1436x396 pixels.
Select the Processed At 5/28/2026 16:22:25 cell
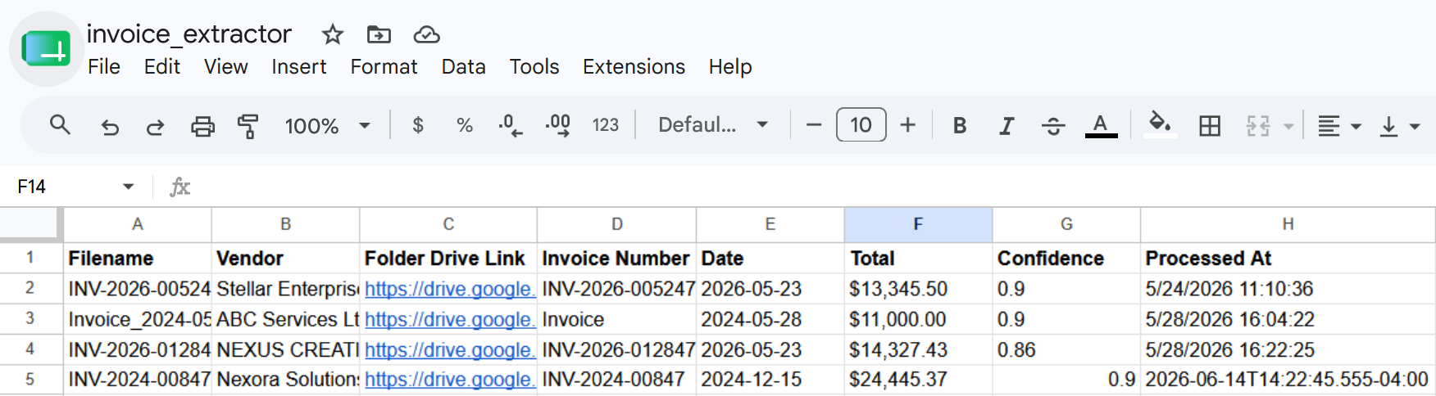tap(1288, 349)
